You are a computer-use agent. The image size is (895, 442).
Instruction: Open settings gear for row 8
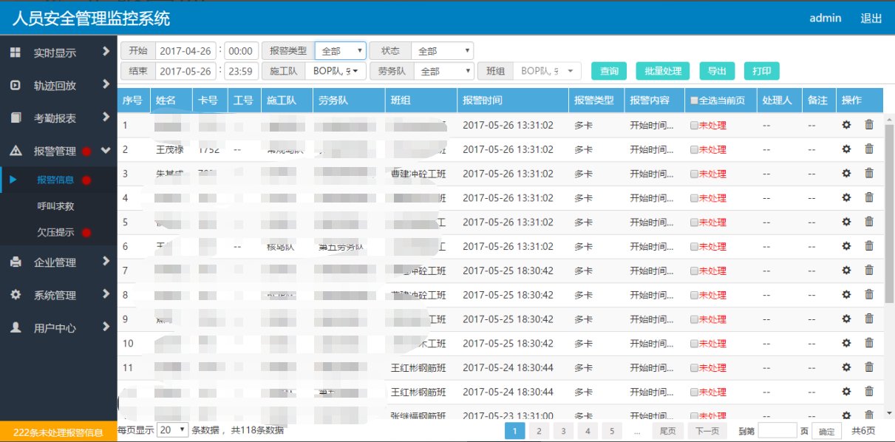pos(846,295)
